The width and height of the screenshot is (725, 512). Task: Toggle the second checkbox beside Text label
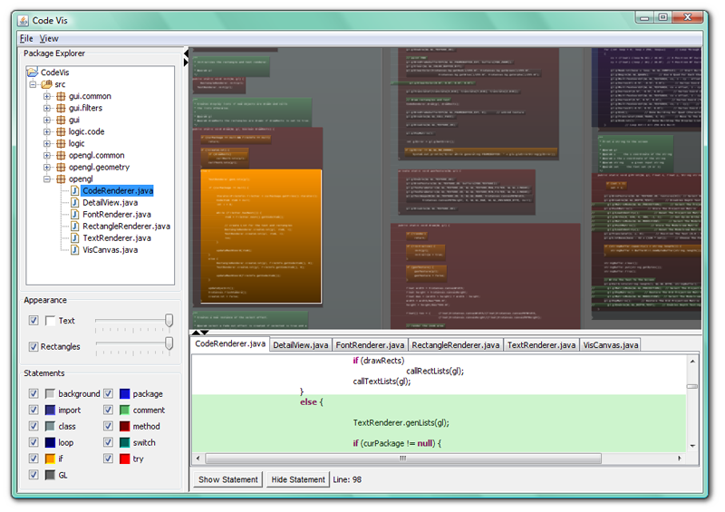pos(50,320)
